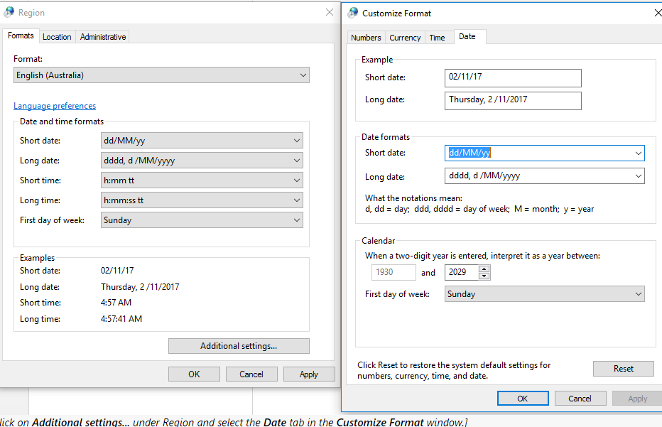
Task: Click the example Long date Thursday field
Action: pos(513,100)
